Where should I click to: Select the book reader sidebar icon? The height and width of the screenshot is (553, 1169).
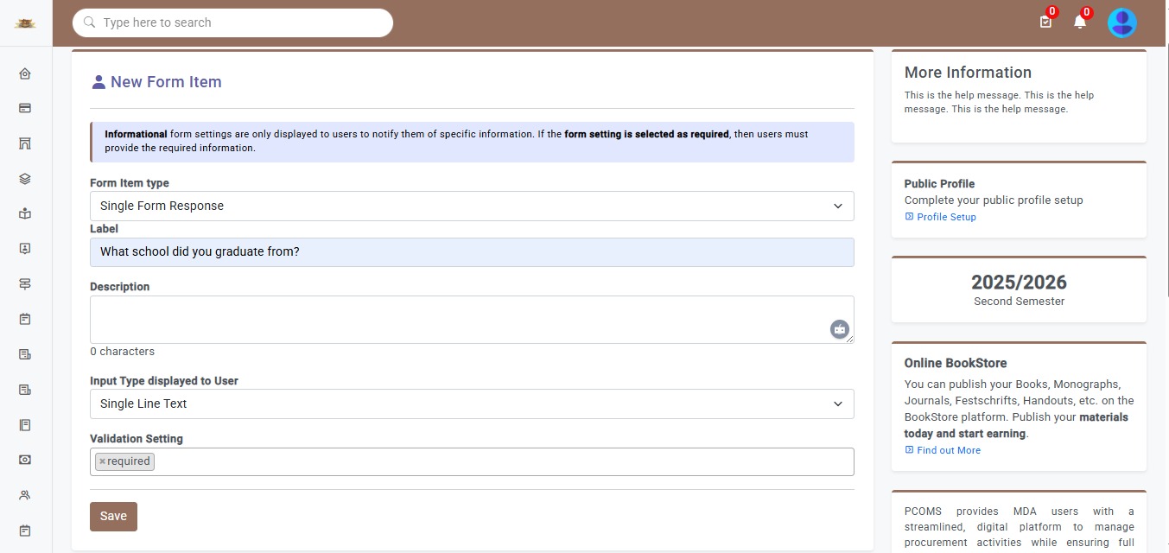(25, 213)
